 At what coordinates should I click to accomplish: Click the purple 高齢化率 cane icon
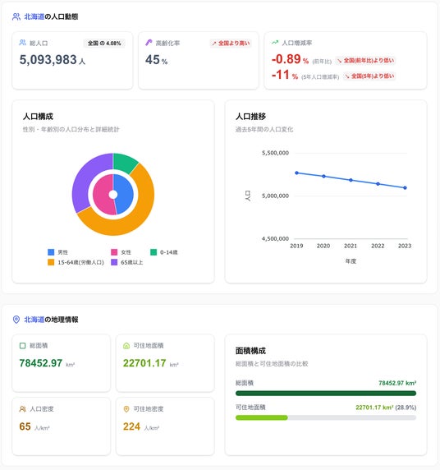(149, 43)
